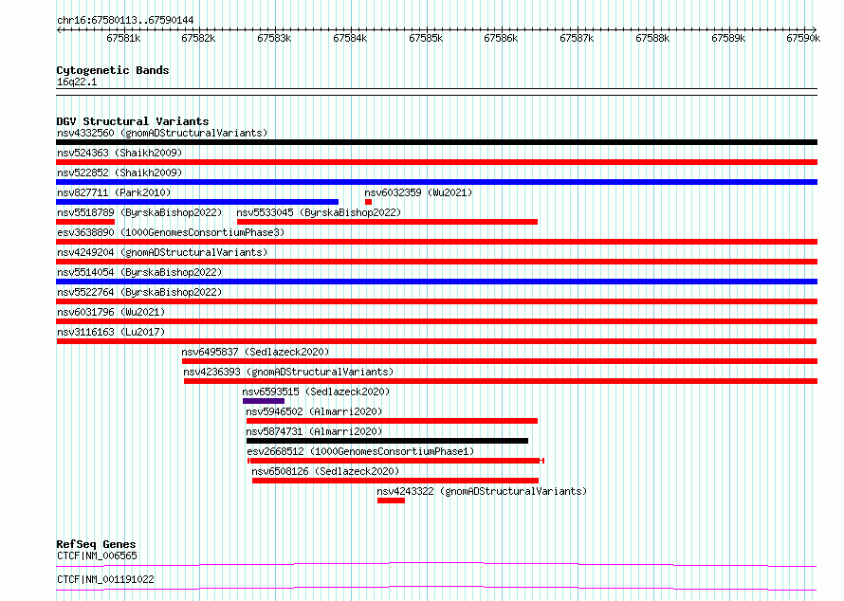This screenshot has width=844, height=601.
Task: Click the 67590k ruler tick label
Action: tap(803, 38)
